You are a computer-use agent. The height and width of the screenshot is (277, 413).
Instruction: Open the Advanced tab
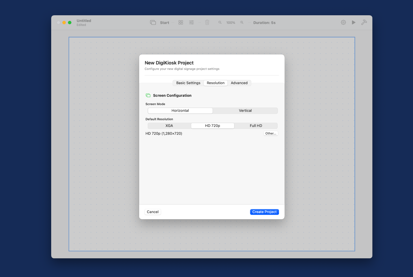(239, 83)
